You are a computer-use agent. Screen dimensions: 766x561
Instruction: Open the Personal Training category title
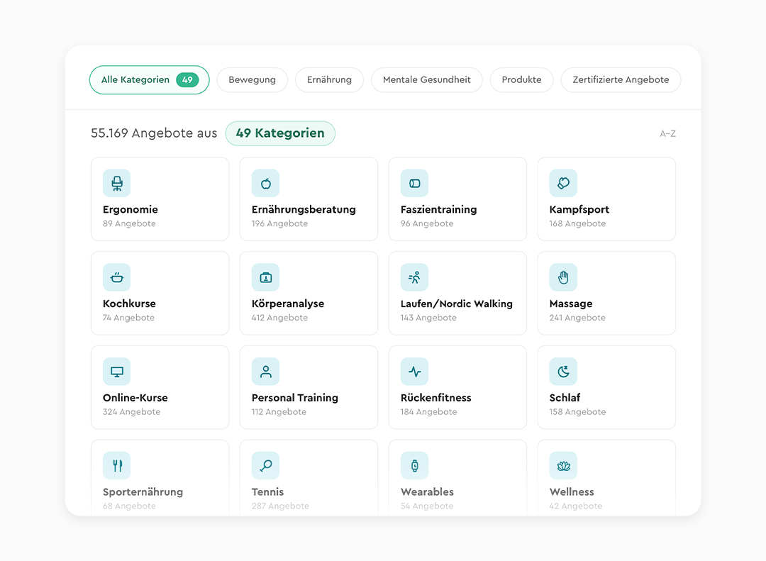[x=295, y=398]
